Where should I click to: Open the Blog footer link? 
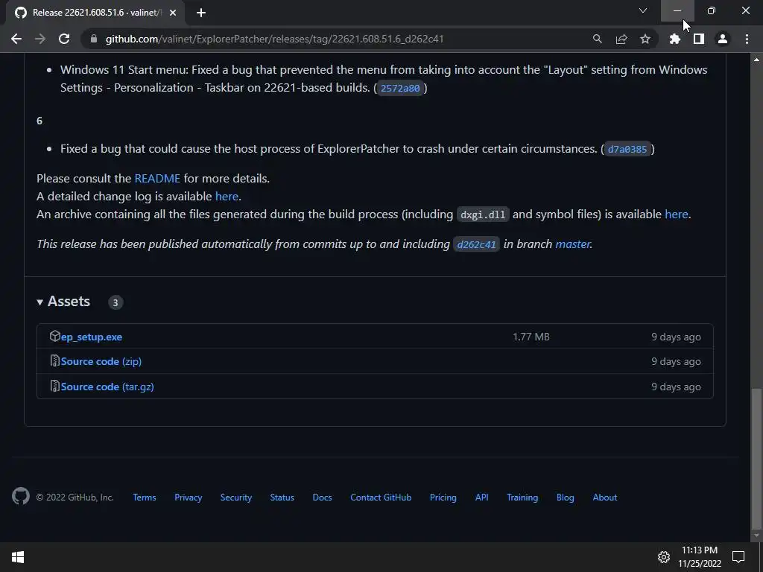566,498
